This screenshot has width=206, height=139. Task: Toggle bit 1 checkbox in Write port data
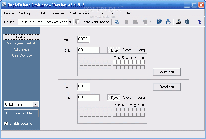point(139,62)
